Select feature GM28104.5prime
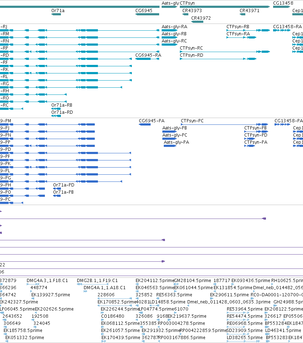The width and height of the screenshot is (303, 343). click(193, 281)
